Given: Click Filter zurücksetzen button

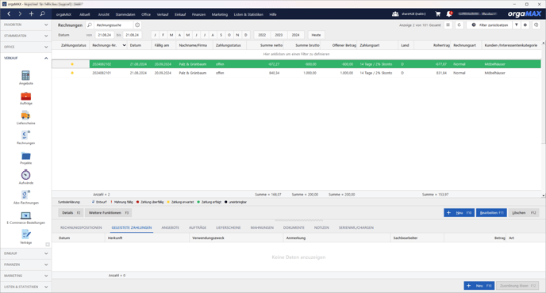Looking at the screenshot, I should 490,25.
